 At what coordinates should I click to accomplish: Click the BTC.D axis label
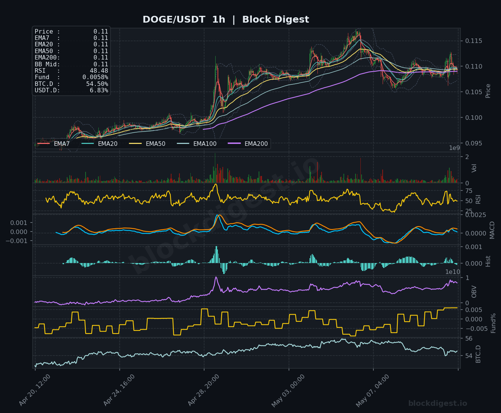click(478, 354)
